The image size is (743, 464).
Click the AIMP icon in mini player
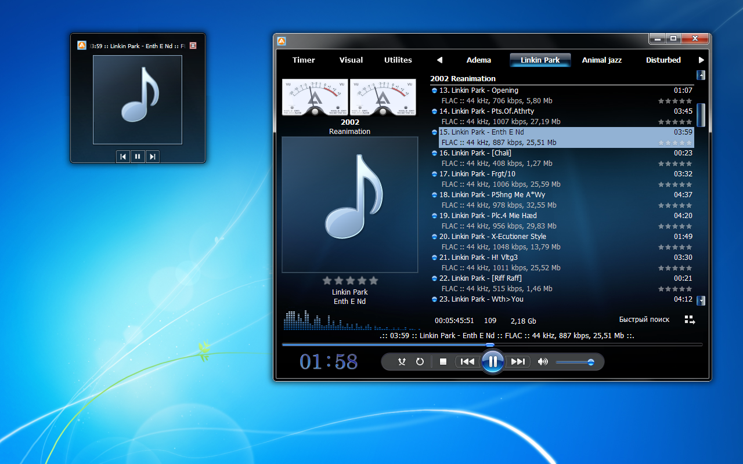click(x=82, y=46)
